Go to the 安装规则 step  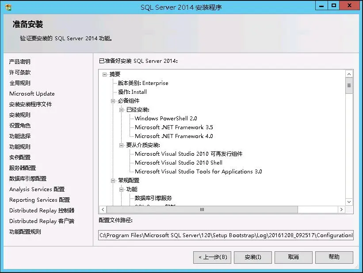[20, 115]
